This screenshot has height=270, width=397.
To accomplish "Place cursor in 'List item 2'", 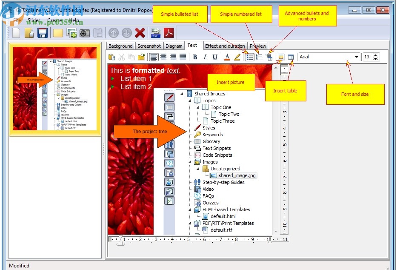I will pos(136,86).
